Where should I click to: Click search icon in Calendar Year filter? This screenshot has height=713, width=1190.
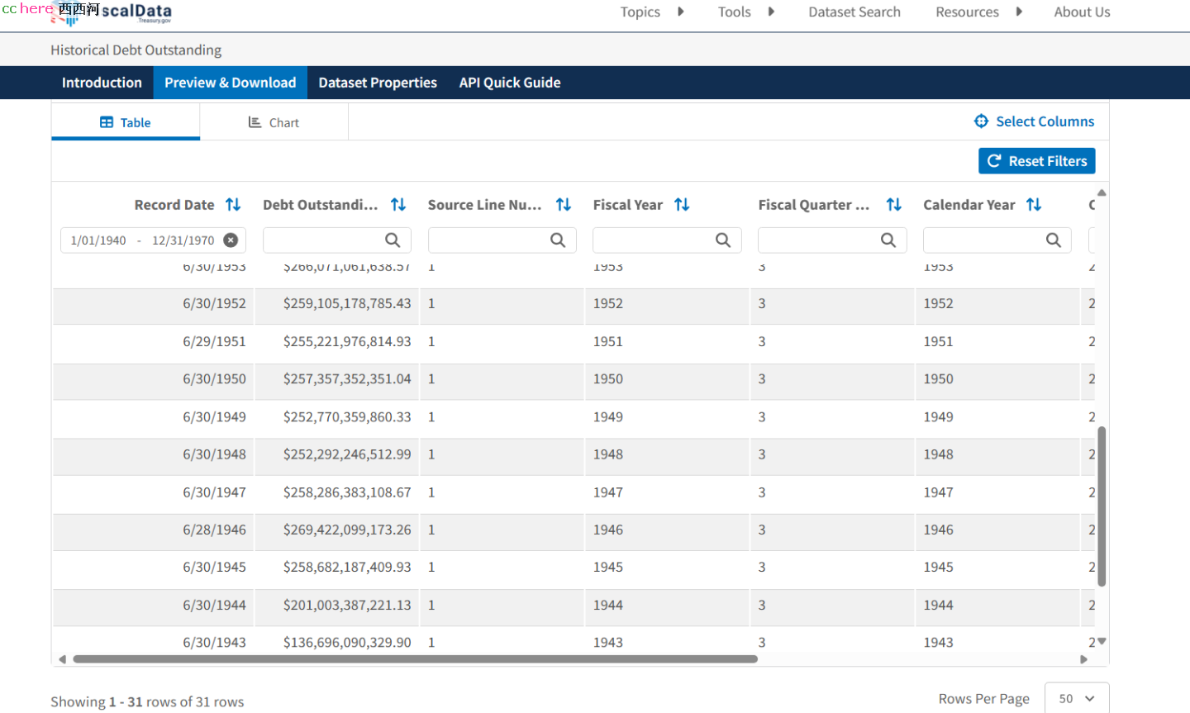(x=1054, y=240)
